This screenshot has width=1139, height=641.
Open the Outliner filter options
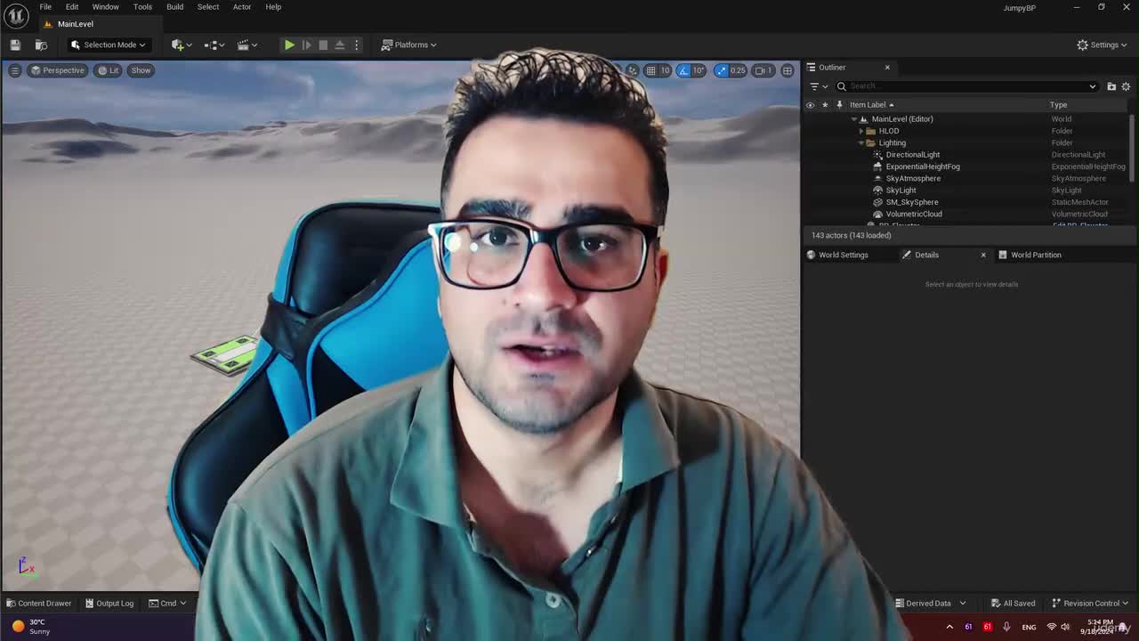pos(818,86)
